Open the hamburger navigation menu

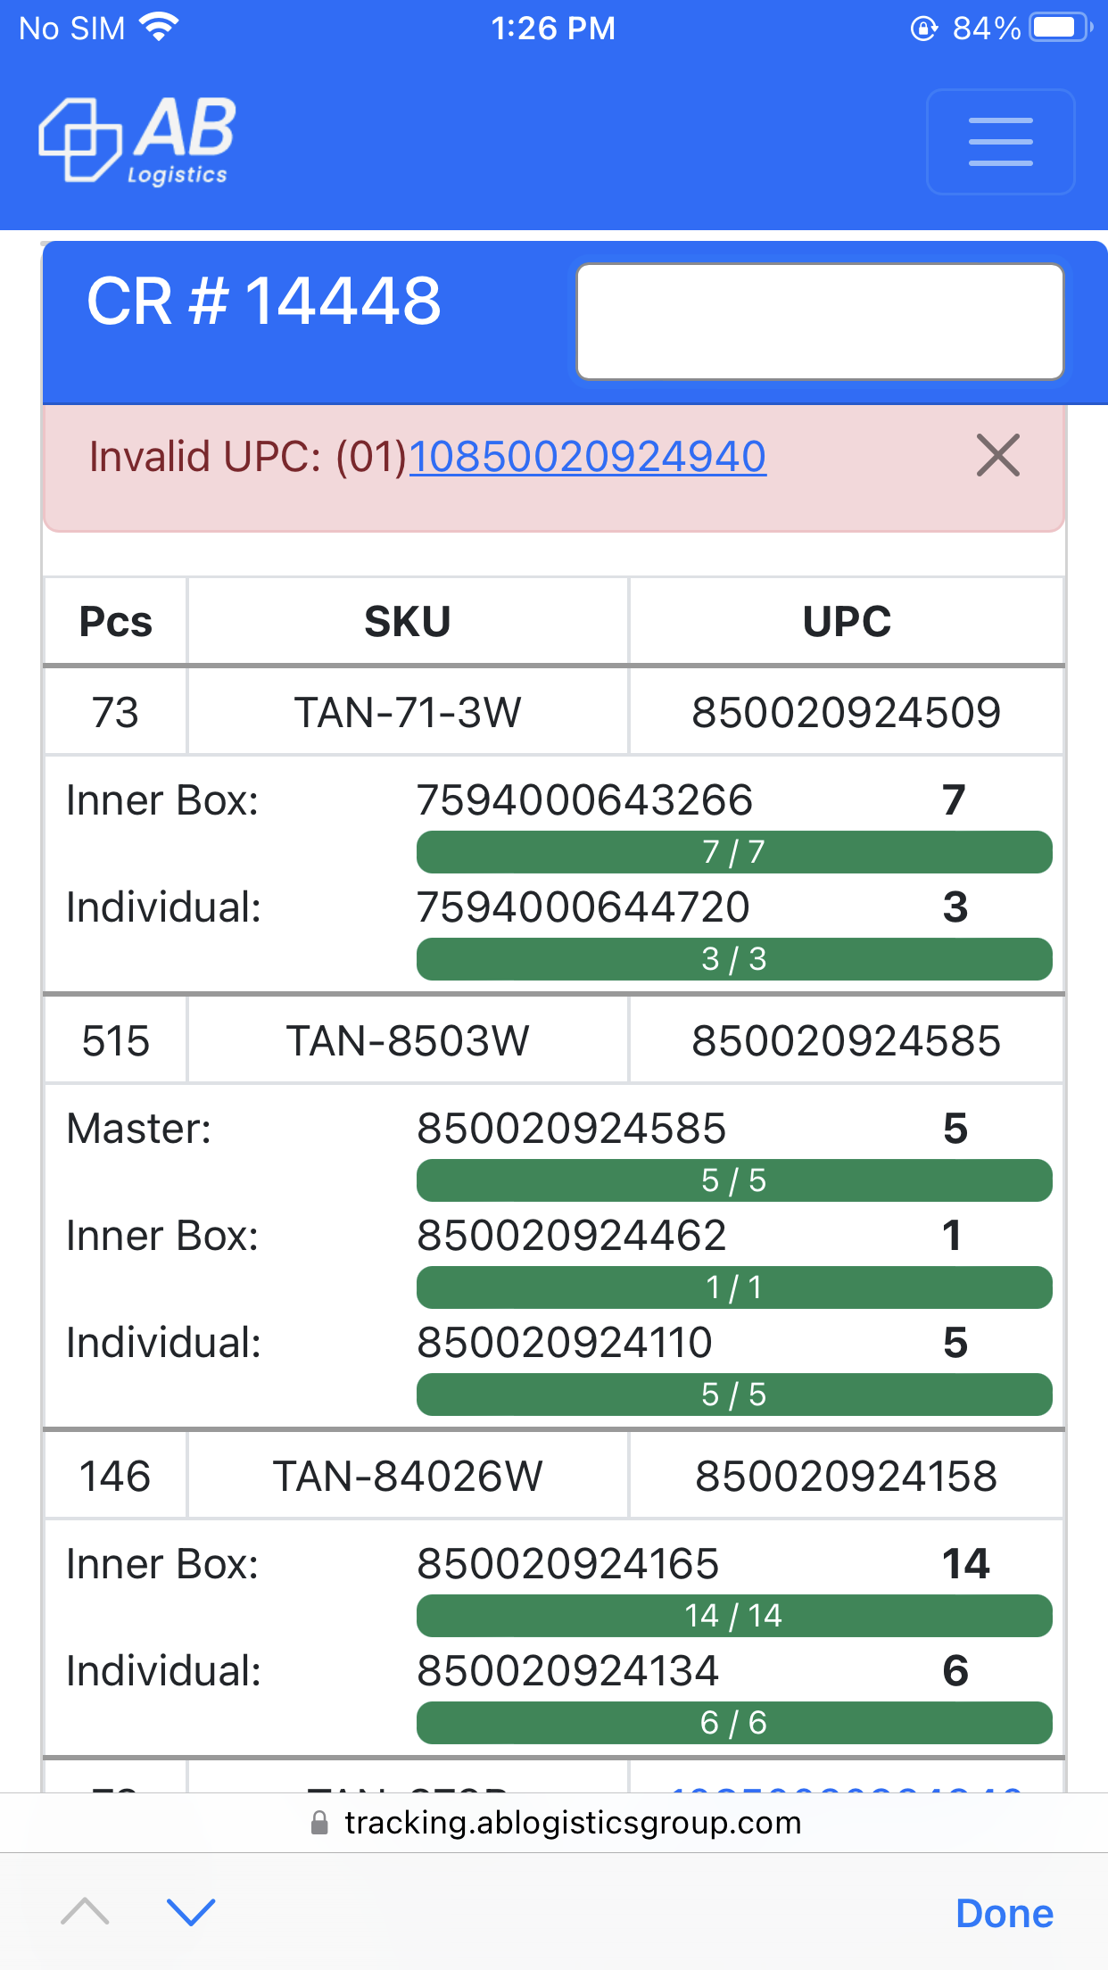pos(1000,142)
